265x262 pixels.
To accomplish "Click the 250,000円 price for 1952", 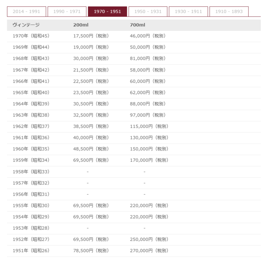I will click(x=149, y=239).
